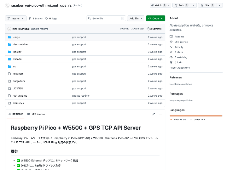Screen dimensions: 227x170
Task: Open the Star lists dropdown arrow
Action: point(220,5)
